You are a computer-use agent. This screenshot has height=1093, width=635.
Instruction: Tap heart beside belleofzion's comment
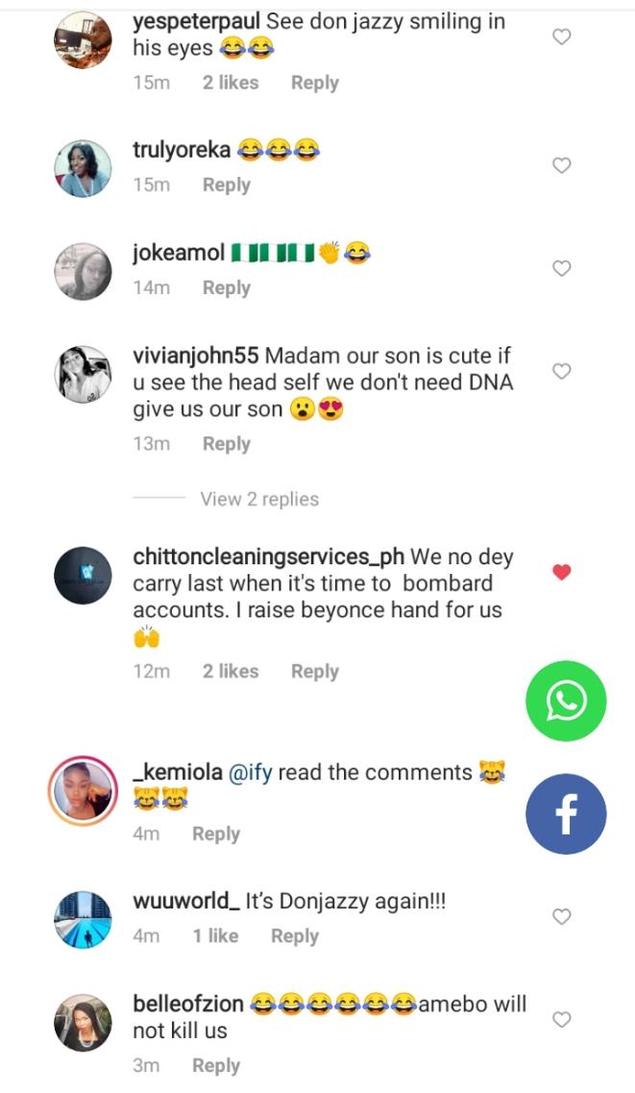tap(562, 1019)
